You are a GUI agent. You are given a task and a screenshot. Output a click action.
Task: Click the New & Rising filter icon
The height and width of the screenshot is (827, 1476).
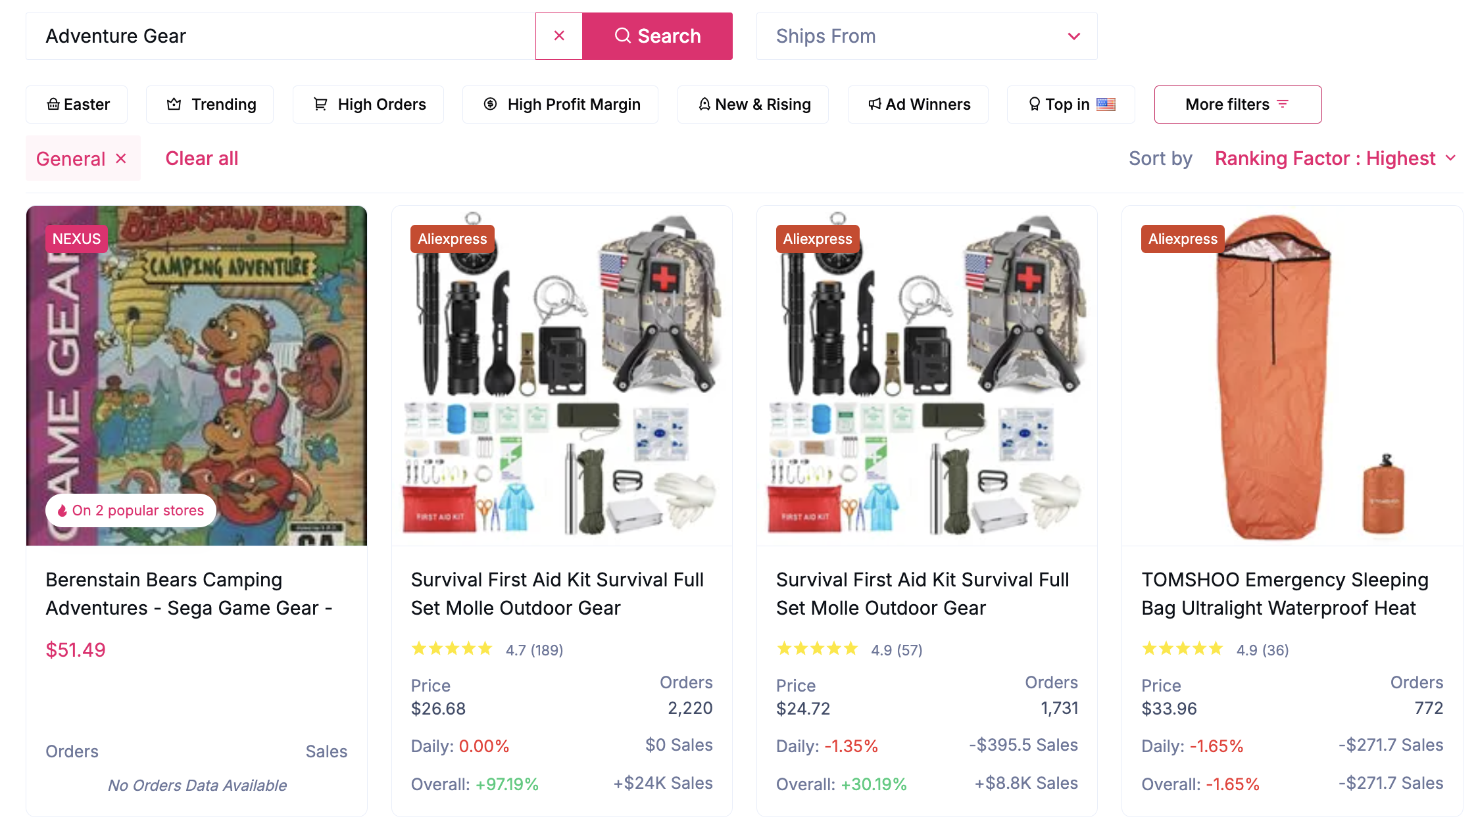(704, 104)
